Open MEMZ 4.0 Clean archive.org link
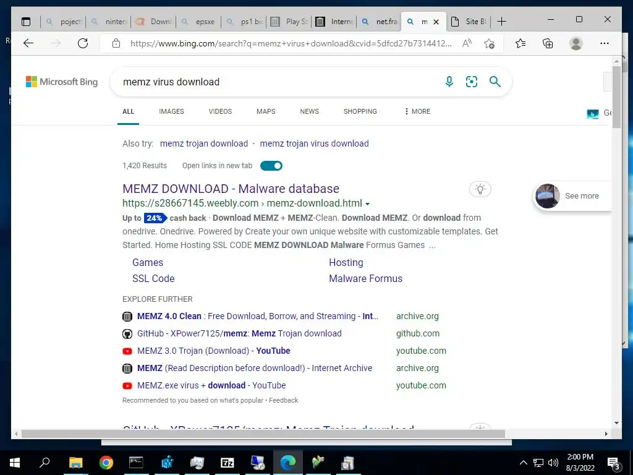This screenshot has width=633, height=475. [x=258, y=316]
